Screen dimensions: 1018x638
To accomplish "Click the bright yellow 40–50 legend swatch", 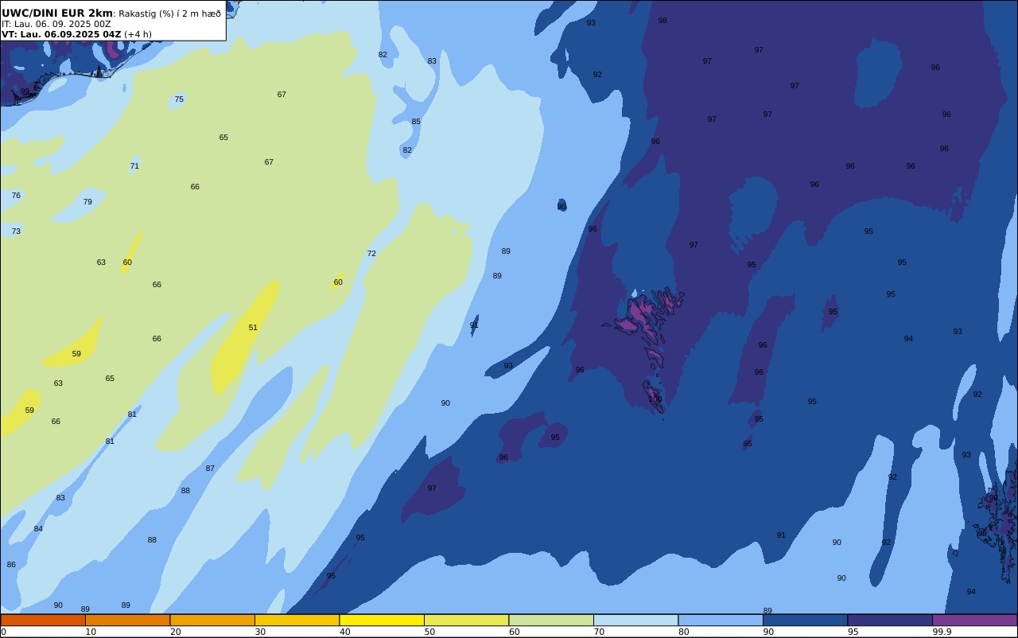I will (382, 620).
